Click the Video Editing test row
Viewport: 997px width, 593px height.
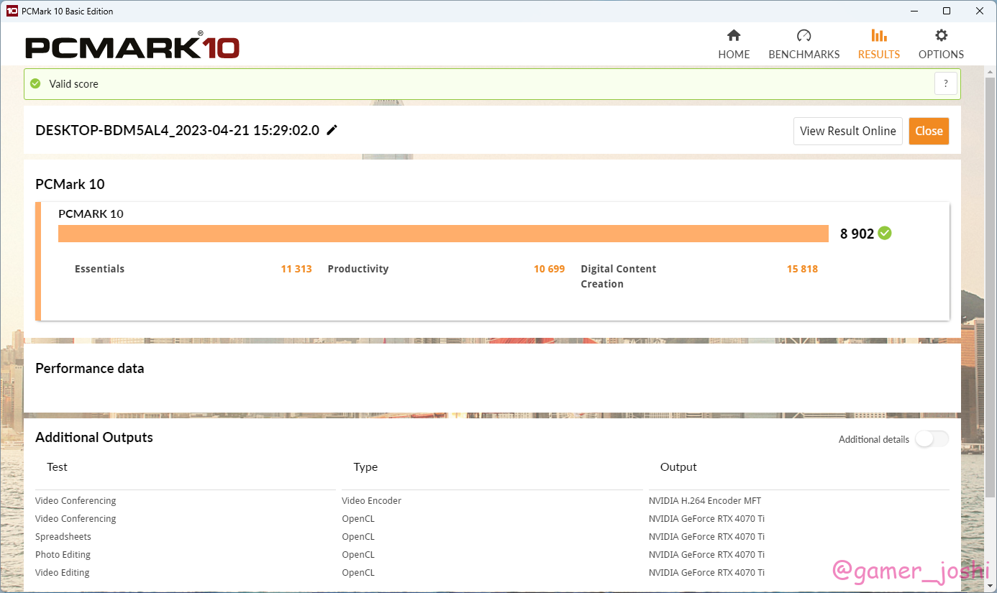[x=63, y=572]
